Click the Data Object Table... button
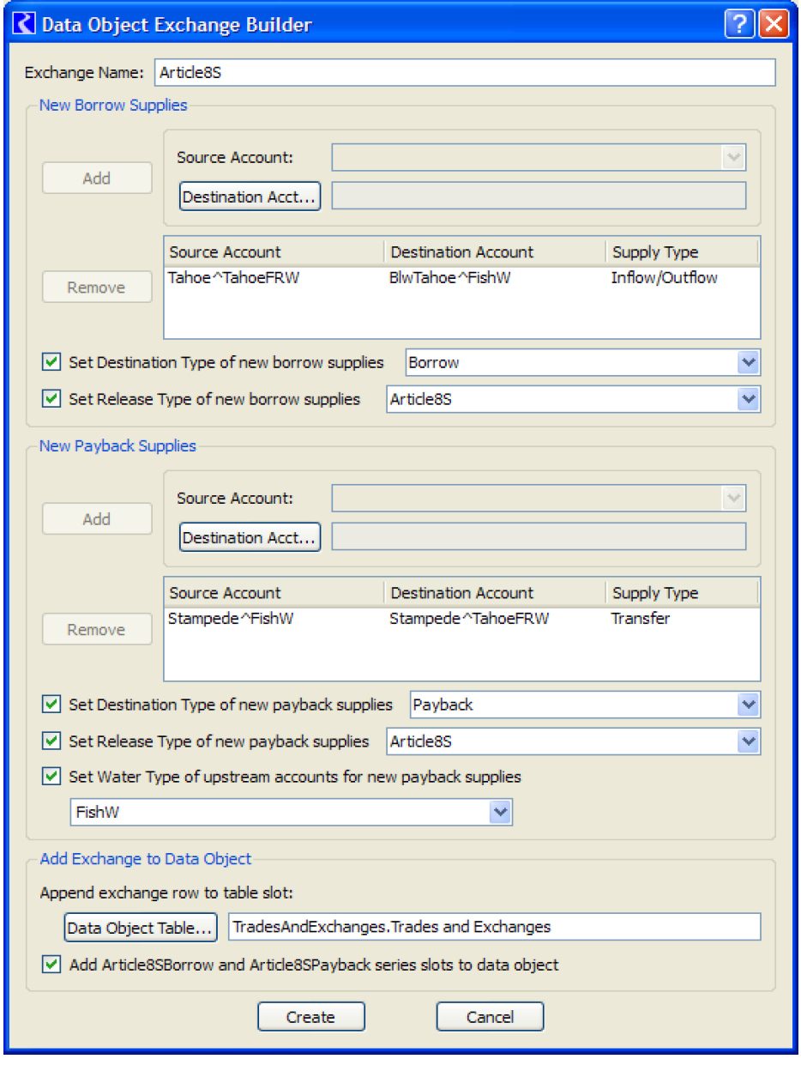The image size is (801, 1065). tap(139, 927)
